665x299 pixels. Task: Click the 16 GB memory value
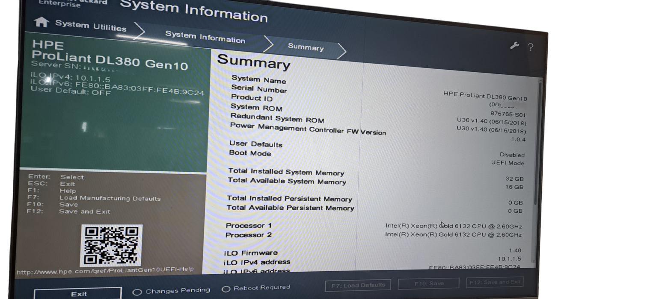(514, 187)
